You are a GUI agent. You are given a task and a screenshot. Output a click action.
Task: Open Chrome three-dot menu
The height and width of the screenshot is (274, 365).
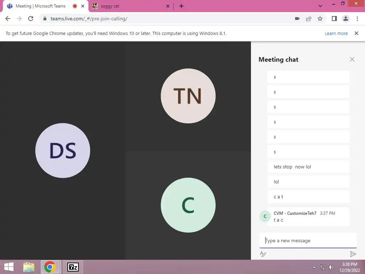pyautogui.click(x=357, y=19)
